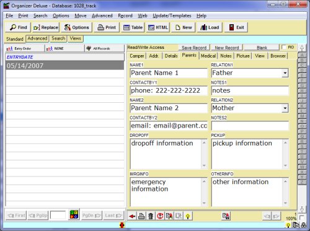Click the New Record button
This screenshot has width=310, height=231.
[x=227, y=48]
